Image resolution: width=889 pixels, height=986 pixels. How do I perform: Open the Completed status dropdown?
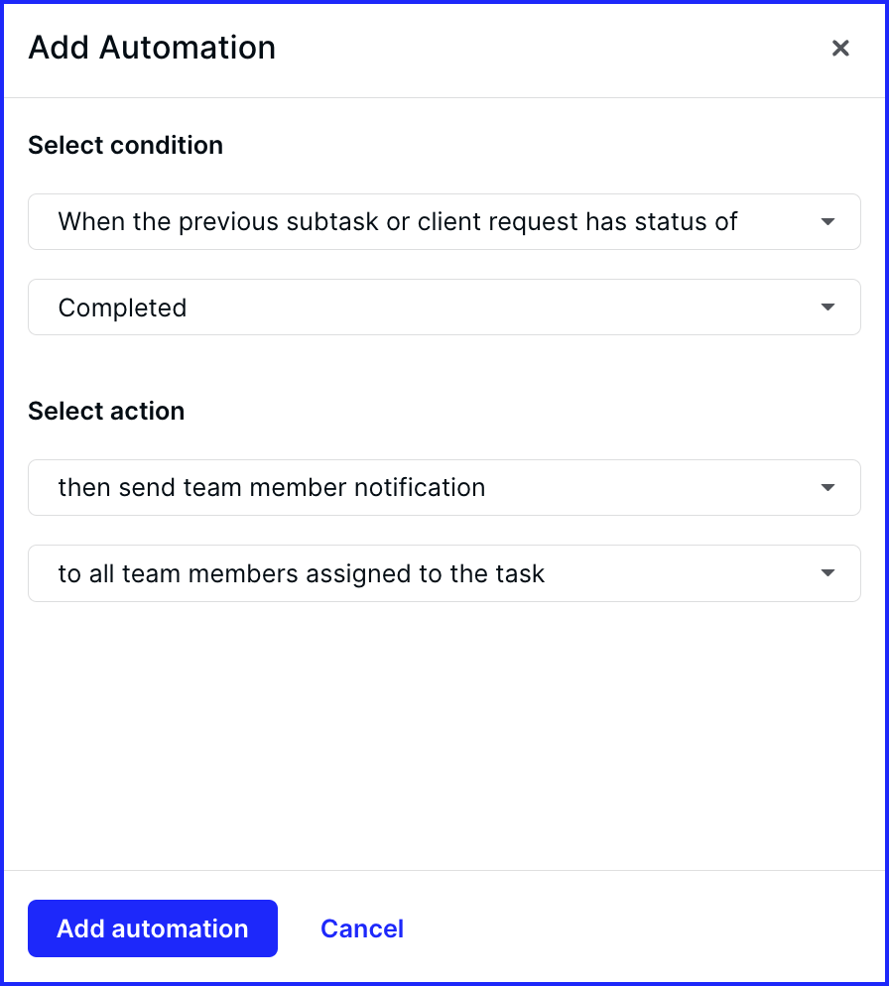click(x=444, y=308)
